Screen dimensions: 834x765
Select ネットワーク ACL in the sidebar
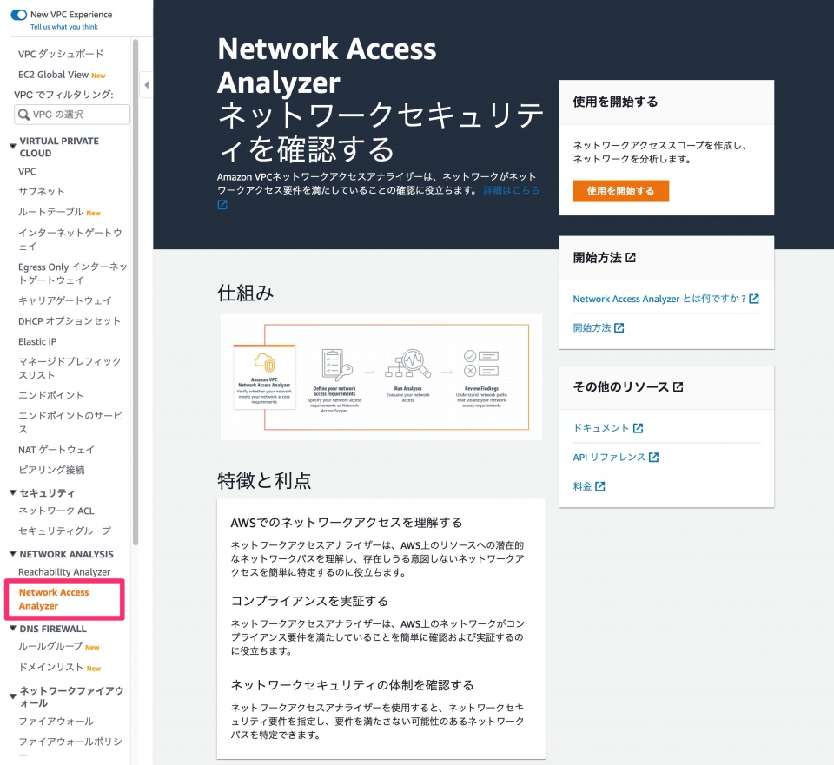(56, 511)
